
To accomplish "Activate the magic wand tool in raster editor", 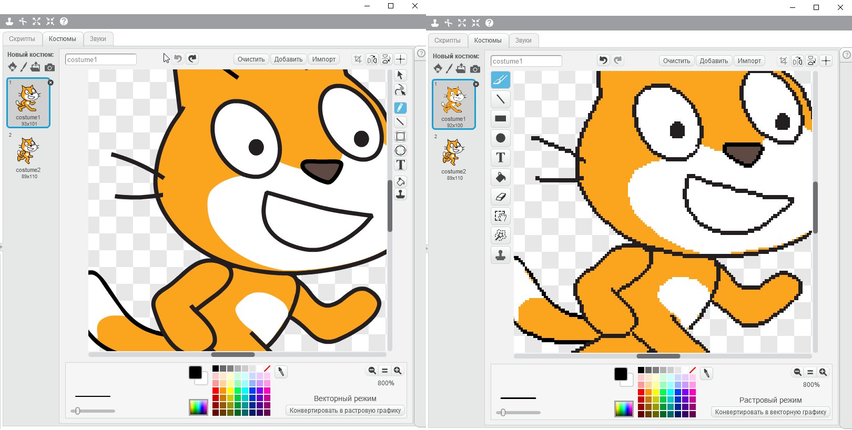I will (500, 236).
